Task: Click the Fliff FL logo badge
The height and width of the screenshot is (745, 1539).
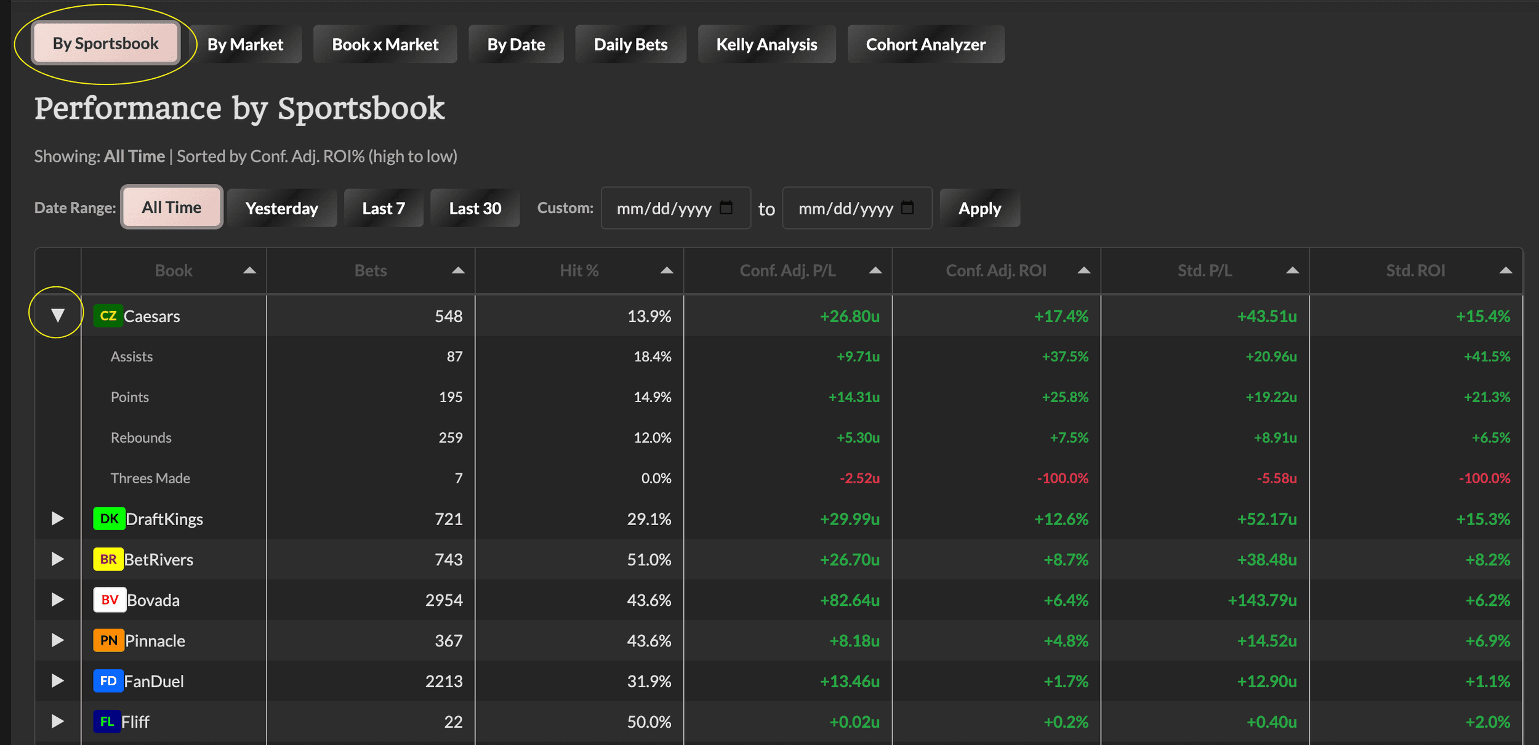Action: coord(106,722)
